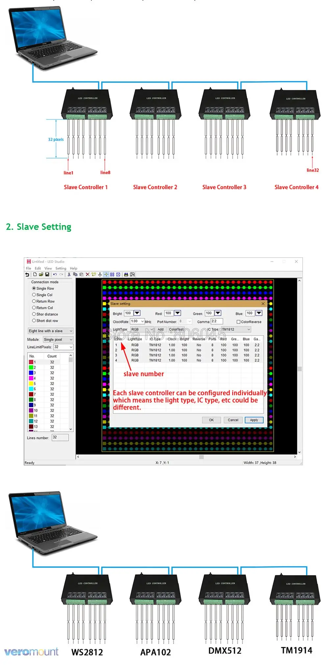The height and width of the screenshot is (669, 329).
Task: Select slave row 4 in the table
Action: (188, 360)
